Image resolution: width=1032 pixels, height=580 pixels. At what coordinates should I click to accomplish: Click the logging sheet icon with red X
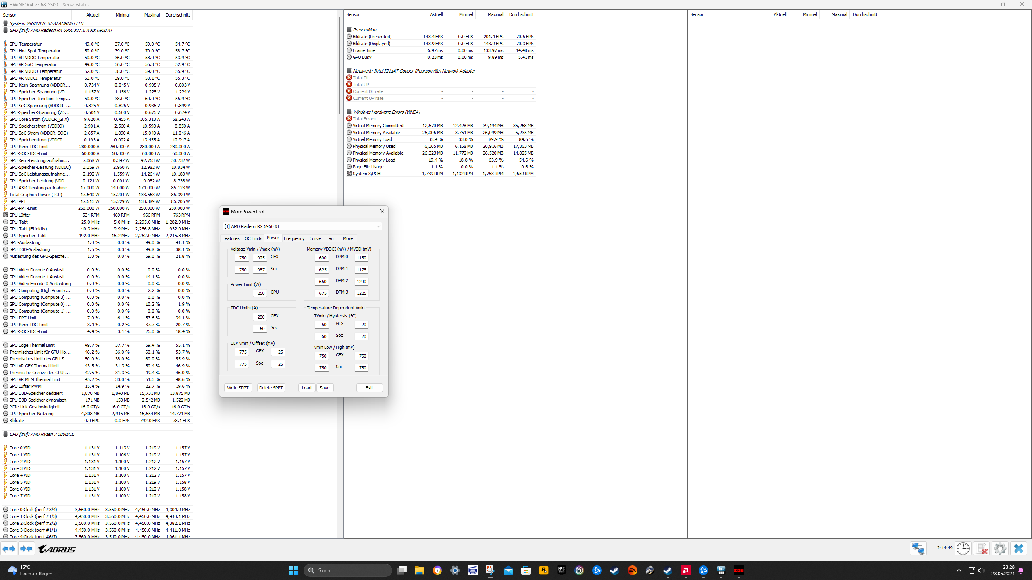[x=982, y=549]
